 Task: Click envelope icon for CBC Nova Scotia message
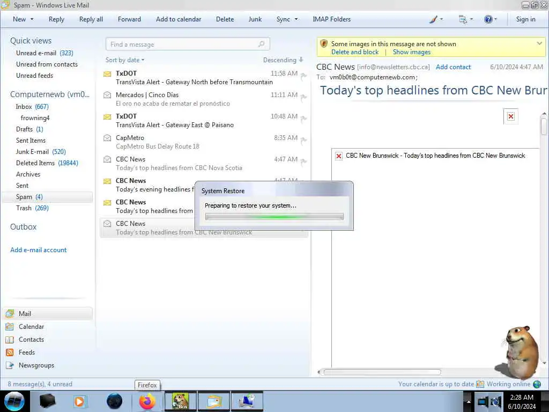tap(107, 159)
